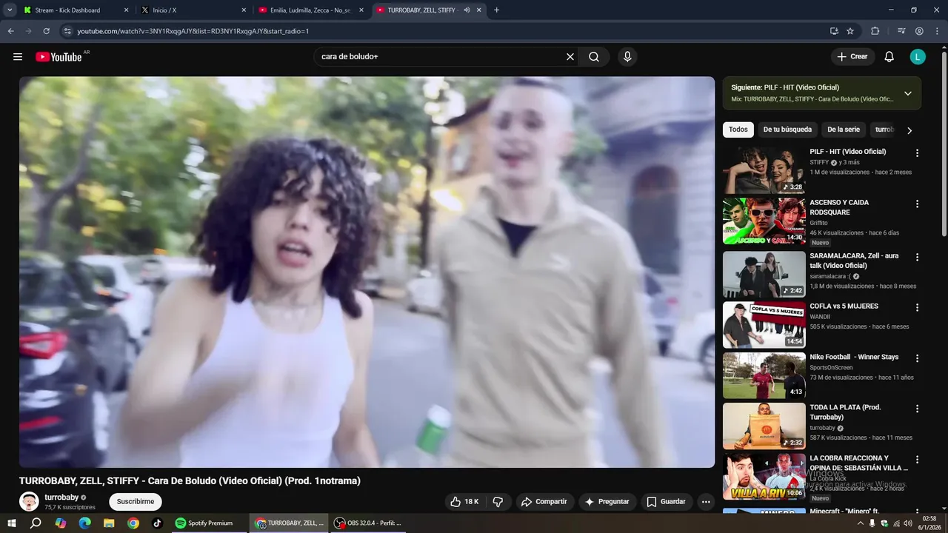
Task: Open volume control in system tray
Action: [x=908, y=523]
